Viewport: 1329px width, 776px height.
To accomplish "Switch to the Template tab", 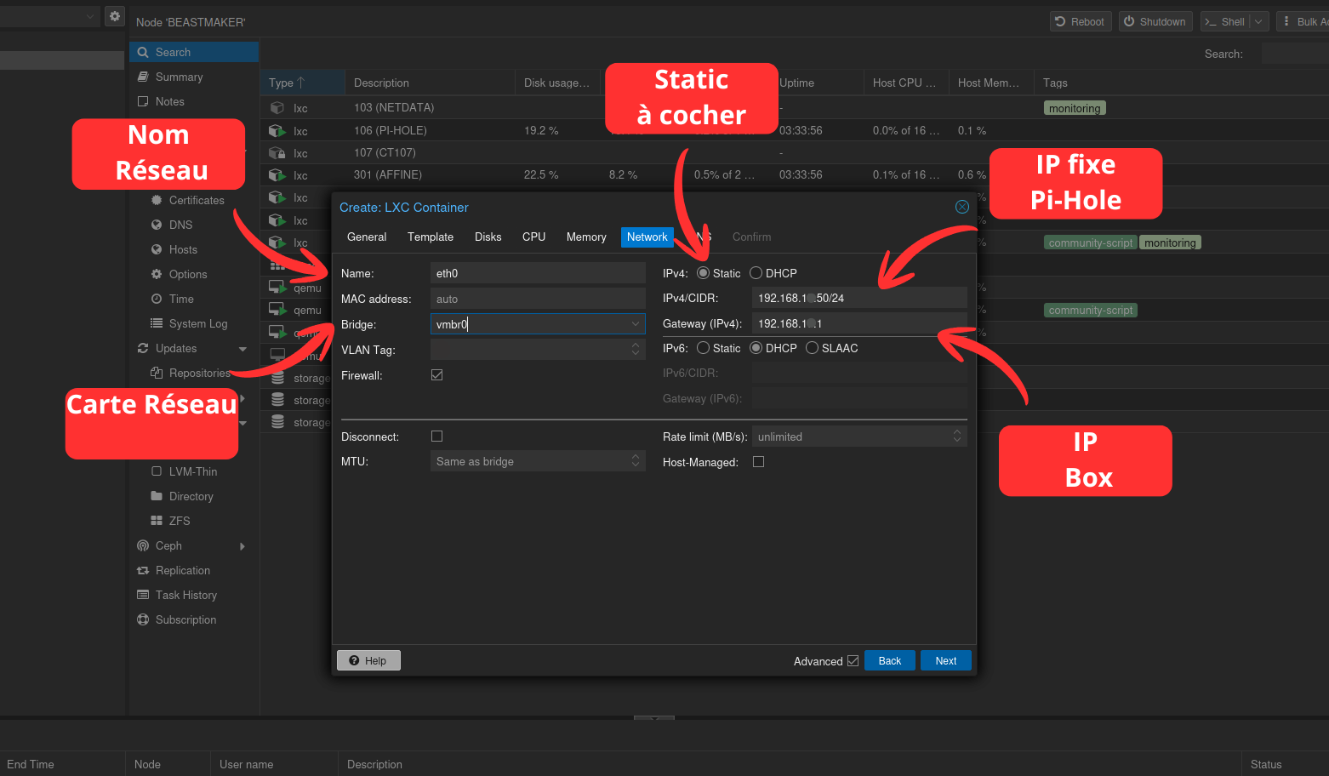I will 431,237.
